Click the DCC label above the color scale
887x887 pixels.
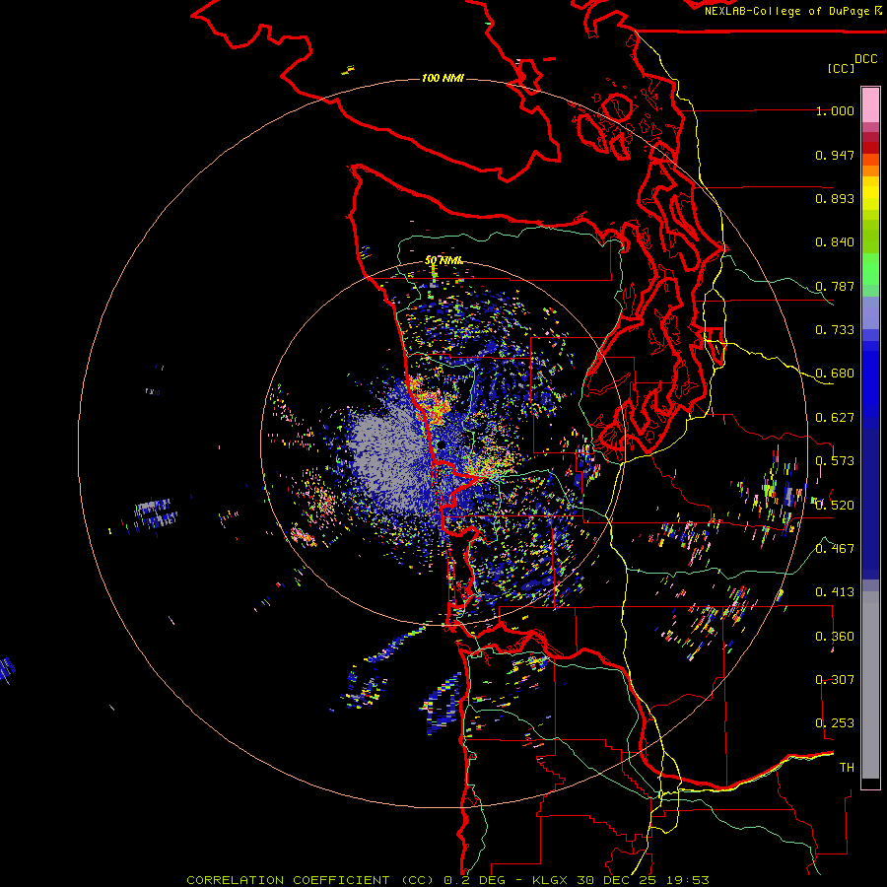[865, 59]
